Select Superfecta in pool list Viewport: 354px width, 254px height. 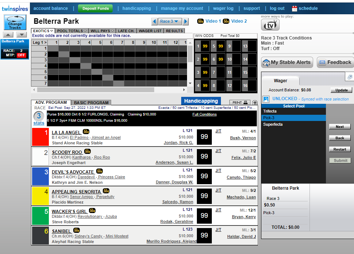(293, 124)
